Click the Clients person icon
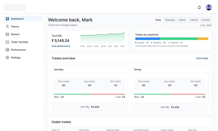The width and height of the screenshot is (218, 131). click(x=8, y=26)
